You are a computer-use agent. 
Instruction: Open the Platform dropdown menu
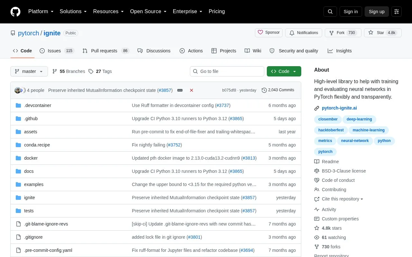tap(41, 12)
